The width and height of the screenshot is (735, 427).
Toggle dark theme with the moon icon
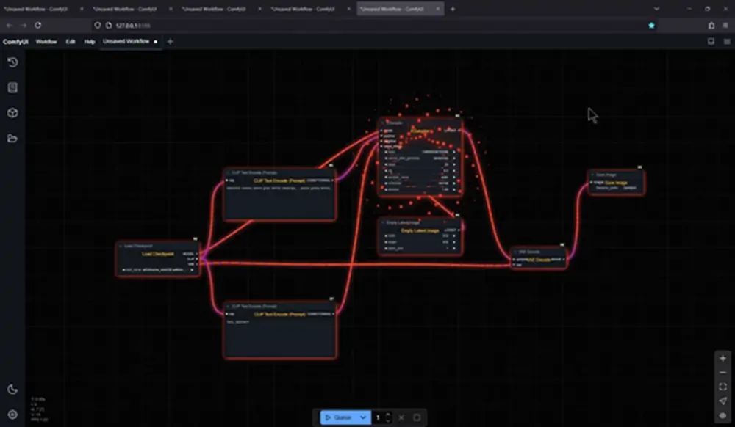(x=12, y=389)
